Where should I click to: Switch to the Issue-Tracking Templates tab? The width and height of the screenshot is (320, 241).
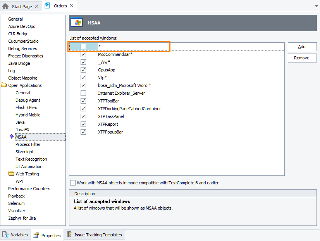pyautogui.click(x=95, y=234)
